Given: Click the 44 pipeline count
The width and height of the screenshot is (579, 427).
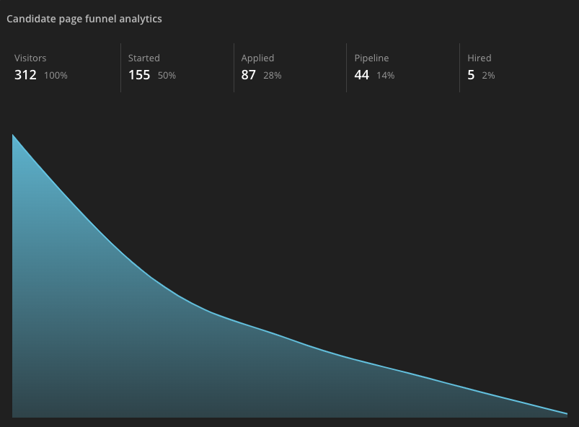Looking at the screenshot, I should tap(362, 75).
